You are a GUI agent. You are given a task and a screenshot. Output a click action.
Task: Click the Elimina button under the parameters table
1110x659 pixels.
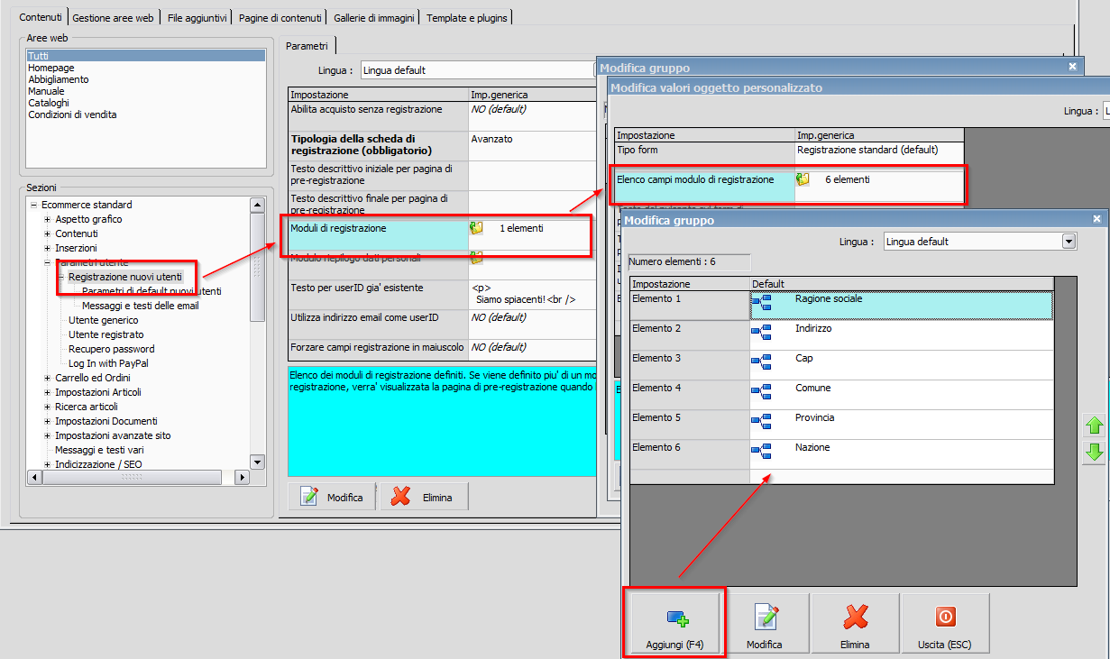[x=426, y=497]
